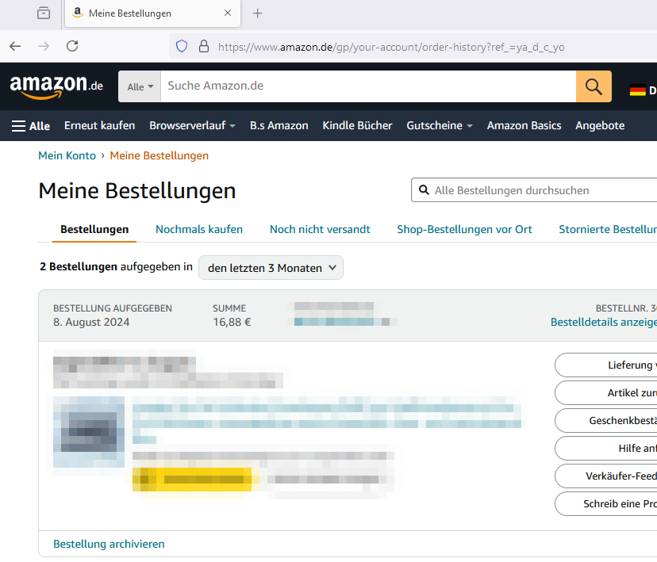Click the Hilfe anfordern button
This screenshot has height=562, width=657.
coord(606,448)
